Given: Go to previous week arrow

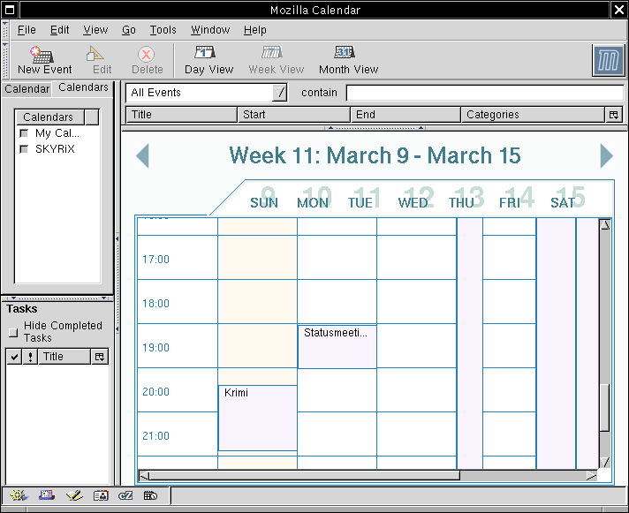Looking at the screenshot, I should tap(143, 155).
